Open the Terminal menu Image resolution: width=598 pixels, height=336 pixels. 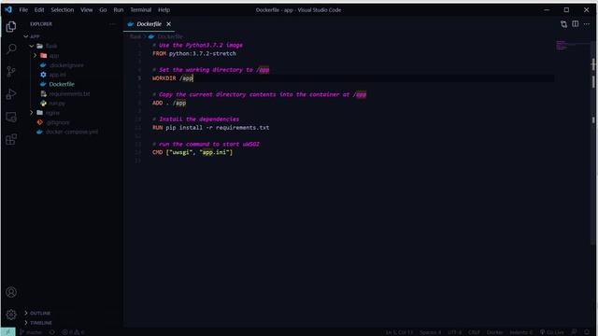point(141,10)
